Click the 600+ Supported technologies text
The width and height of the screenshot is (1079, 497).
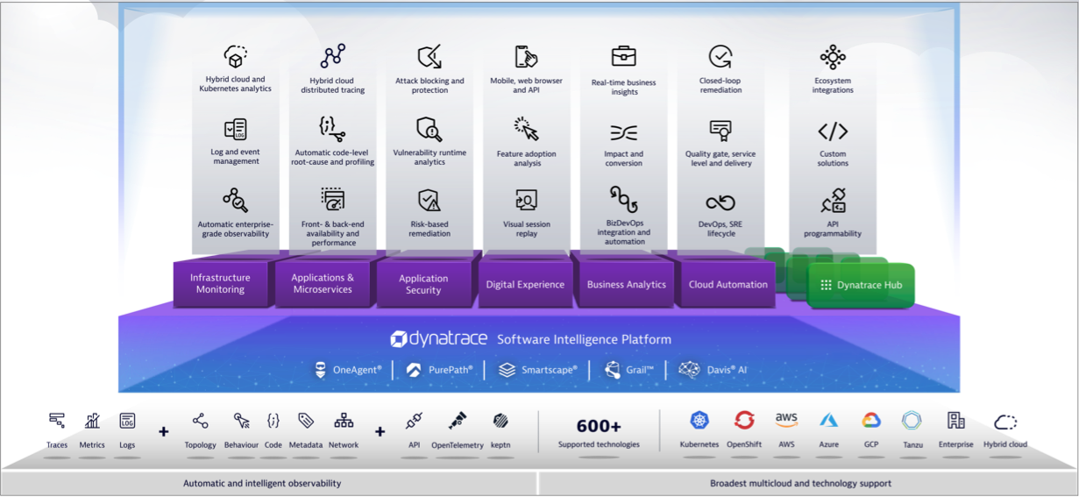[x=599, y=432]
